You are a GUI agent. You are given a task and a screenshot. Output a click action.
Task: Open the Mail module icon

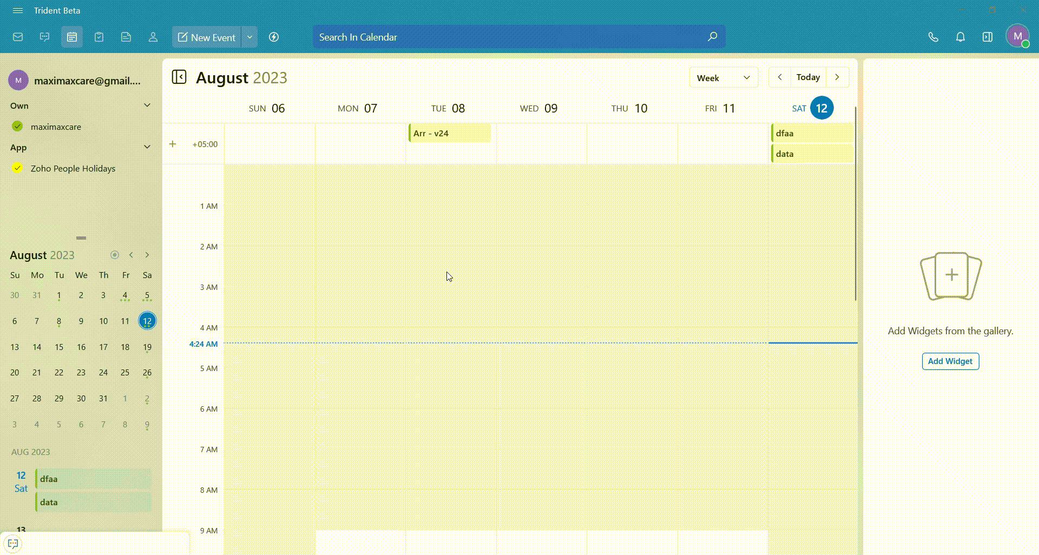point(18,37)
